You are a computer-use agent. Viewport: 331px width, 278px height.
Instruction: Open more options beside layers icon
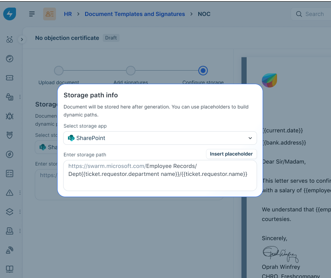coord(20,212)
